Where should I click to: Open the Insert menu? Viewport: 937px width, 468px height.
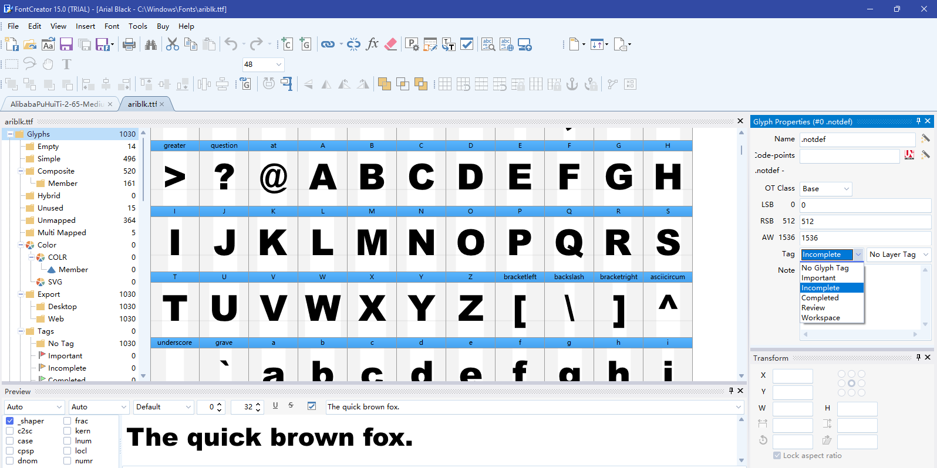click(x=85, y=26)
